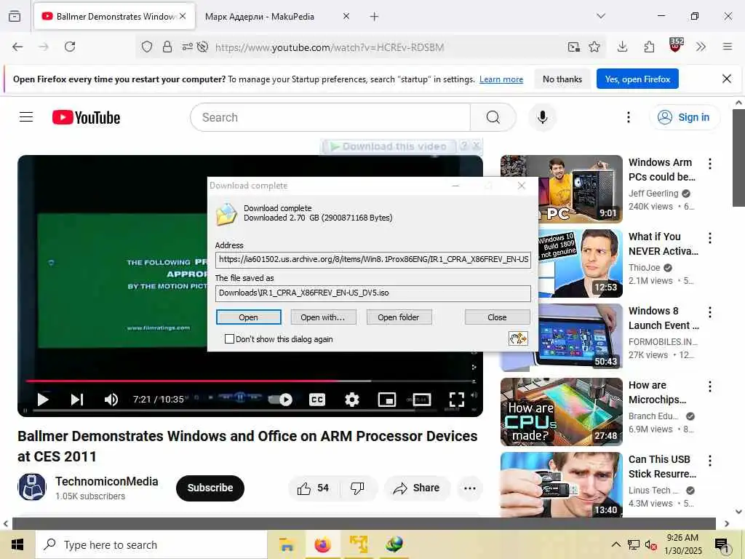Open options for How are Microchips video

tap(710, 386)
